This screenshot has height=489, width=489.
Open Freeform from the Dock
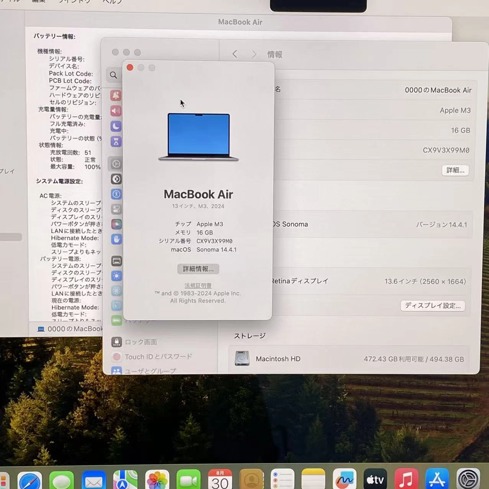pos(345,479)
